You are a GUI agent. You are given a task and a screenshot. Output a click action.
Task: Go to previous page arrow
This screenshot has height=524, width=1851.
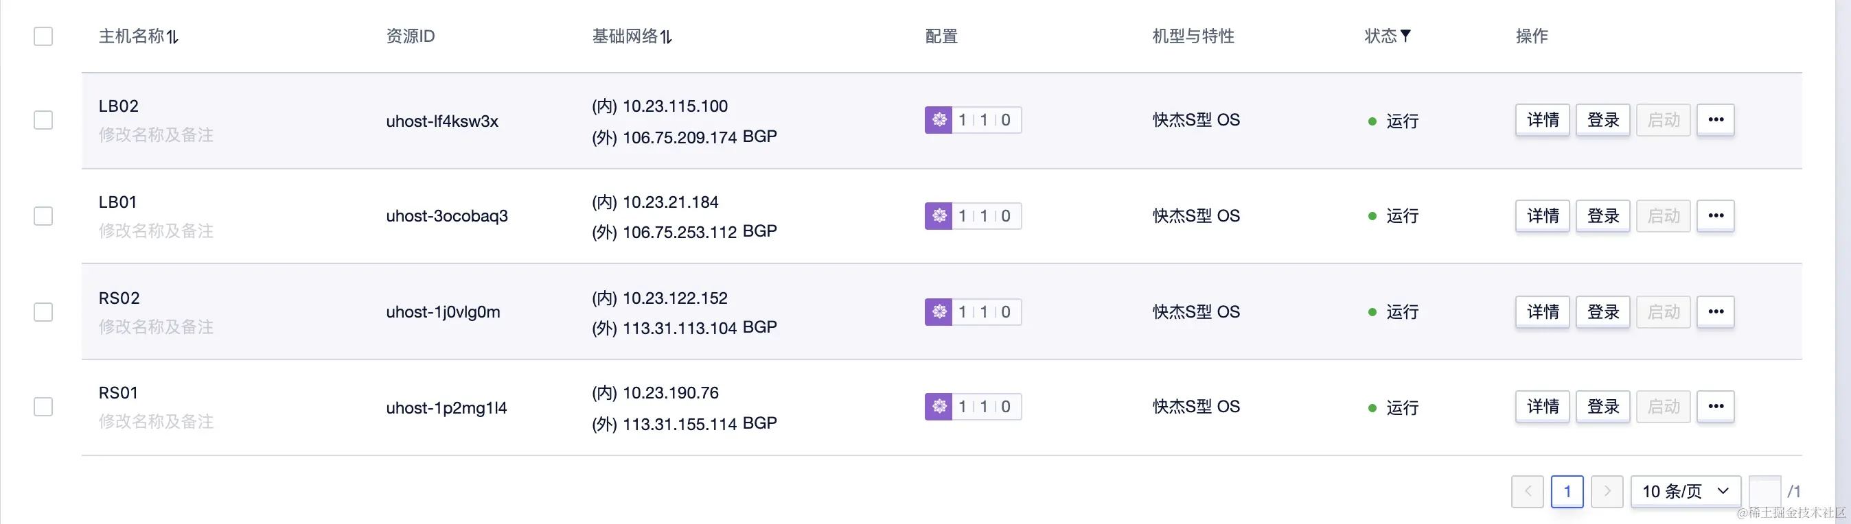click(x=1527, y=492)
